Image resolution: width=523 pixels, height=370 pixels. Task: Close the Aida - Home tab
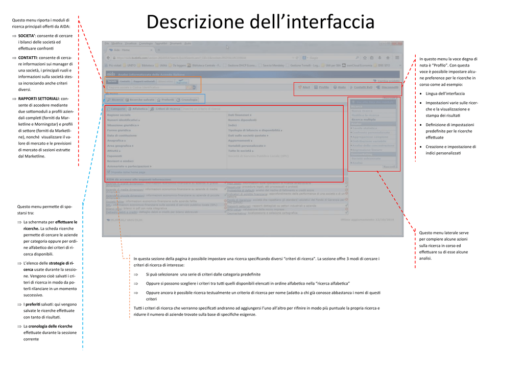point(151,50)
